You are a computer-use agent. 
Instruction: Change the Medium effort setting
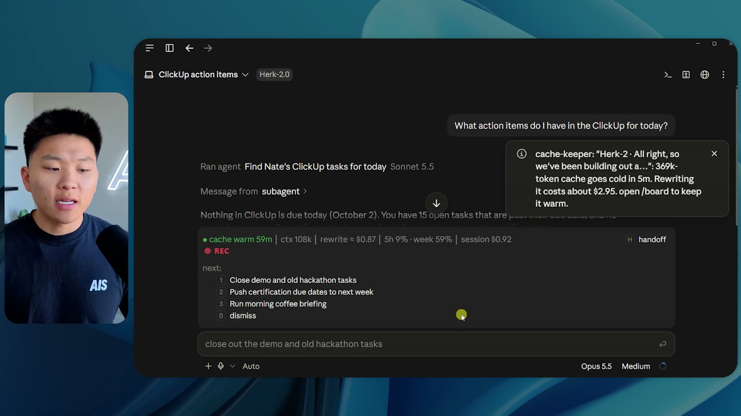click(635, 366)
